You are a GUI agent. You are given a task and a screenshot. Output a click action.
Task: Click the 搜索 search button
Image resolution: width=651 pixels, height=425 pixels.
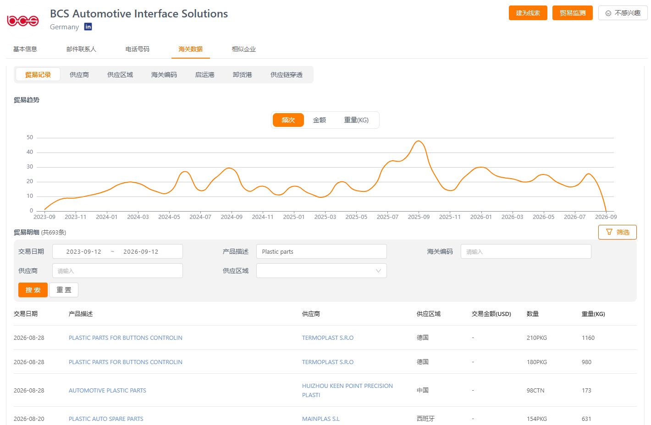pos(33,290)
